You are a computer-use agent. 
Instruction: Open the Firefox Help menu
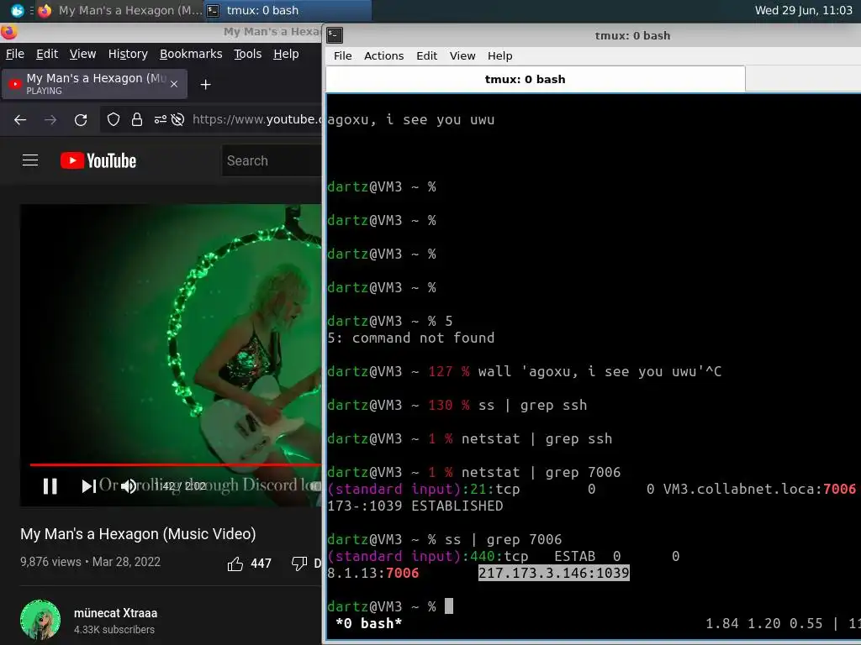point(286,54)
